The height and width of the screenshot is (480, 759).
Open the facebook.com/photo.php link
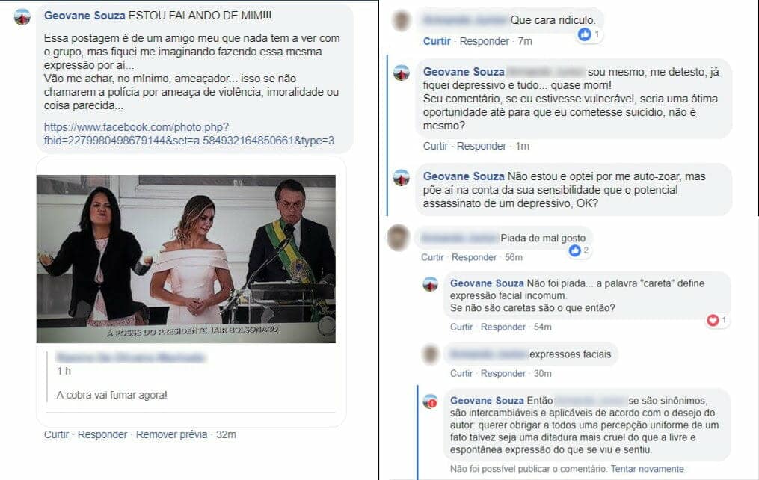pyautogui.click(x=188, y=134)
